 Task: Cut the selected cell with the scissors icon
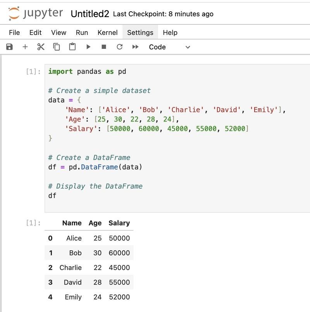click(41, 47)
